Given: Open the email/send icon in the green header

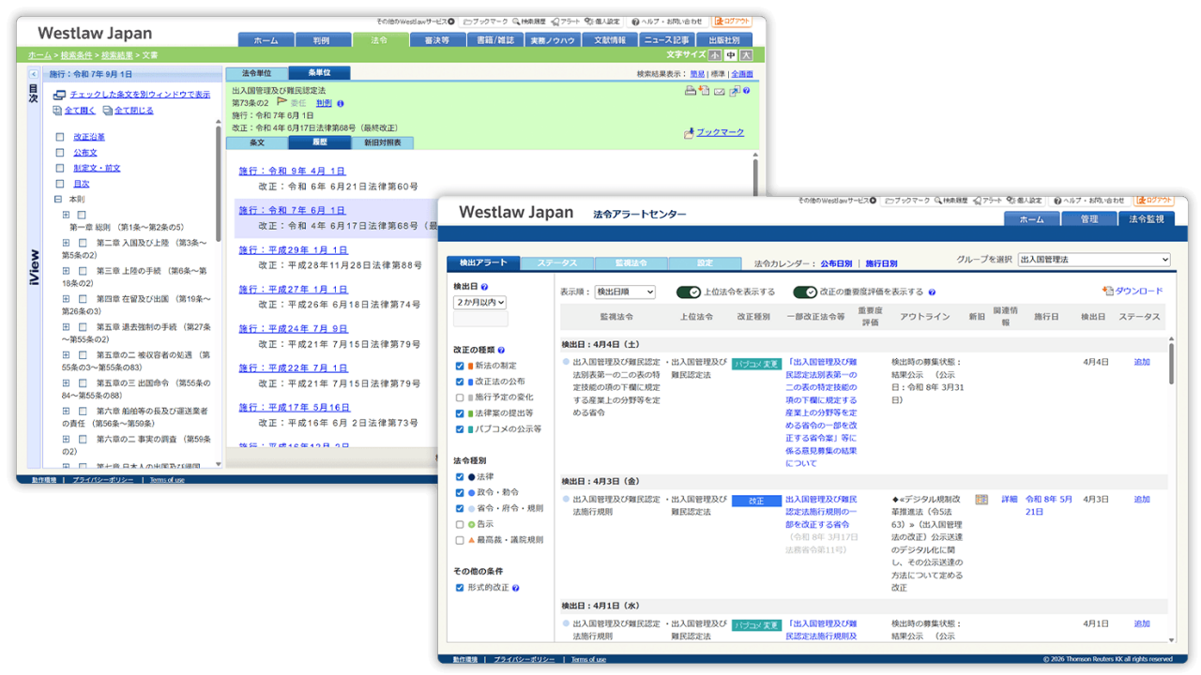Looking at the screenshot, I should [719, 91].
